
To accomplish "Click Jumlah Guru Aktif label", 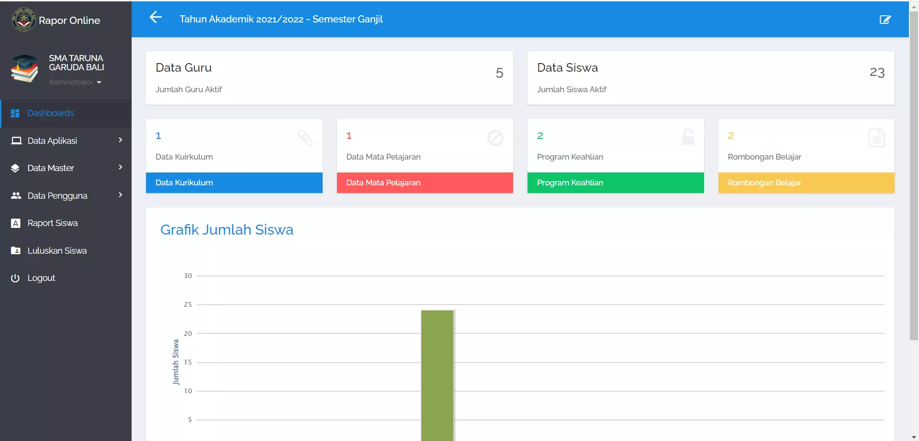I will 189,89.
